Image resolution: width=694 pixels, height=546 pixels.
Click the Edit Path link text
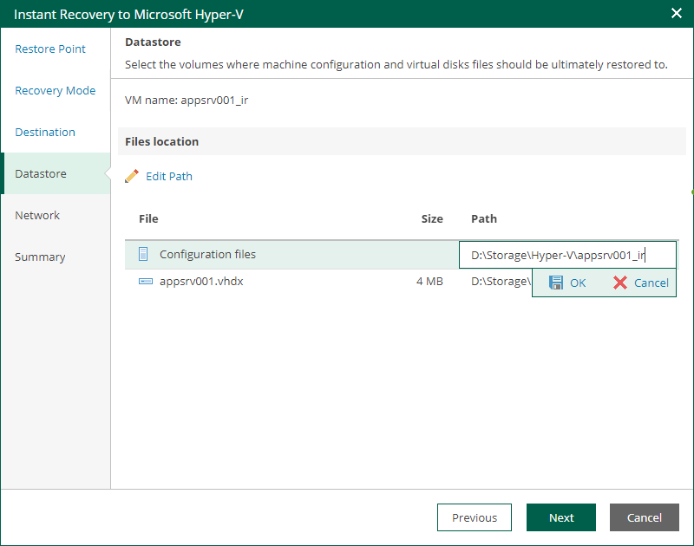pos(169,176)
